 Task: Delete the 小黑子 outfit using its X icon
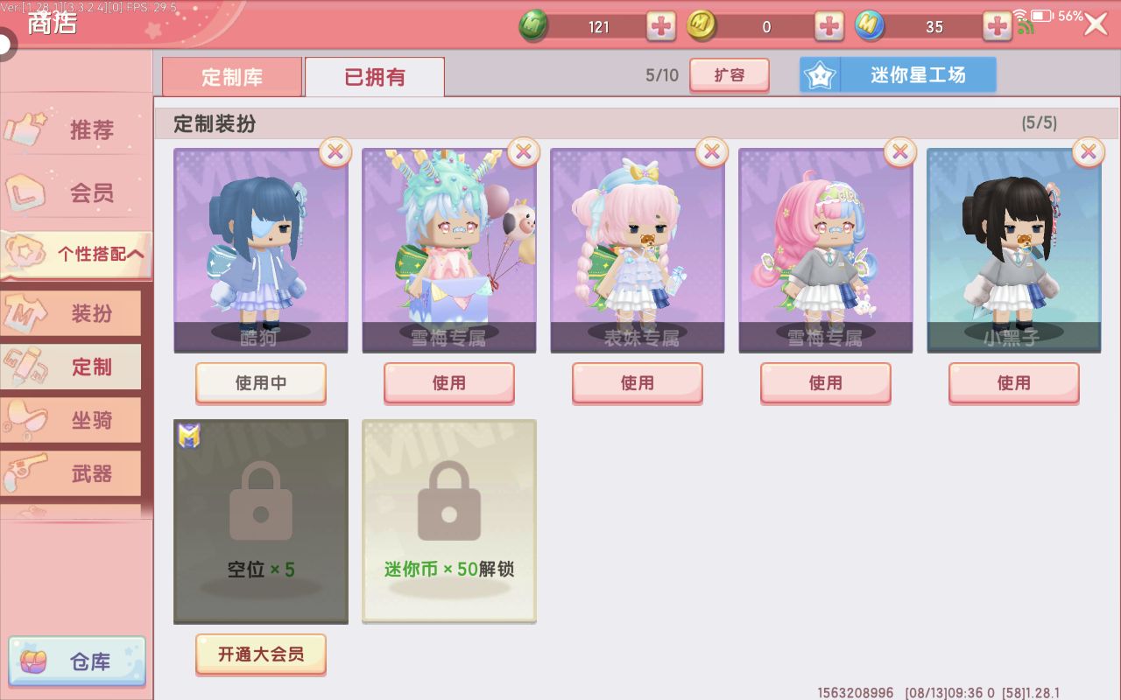(1089, 152)
